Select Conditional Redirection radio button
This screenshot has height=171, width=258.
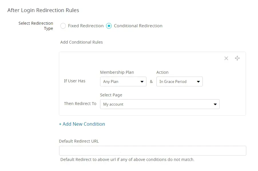(109, 26)
